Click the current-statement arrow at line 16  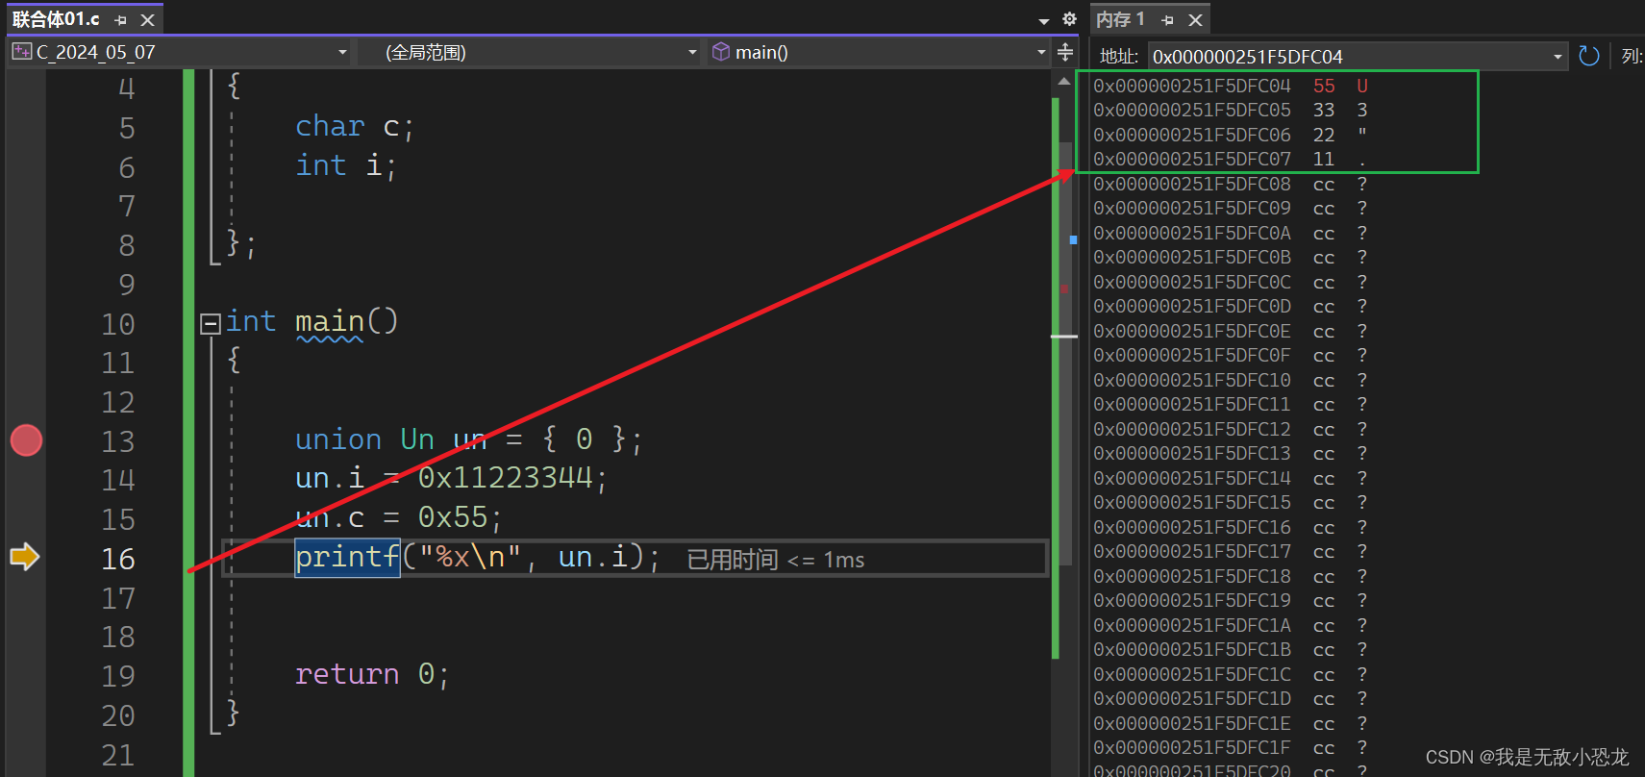pos(24,557)
